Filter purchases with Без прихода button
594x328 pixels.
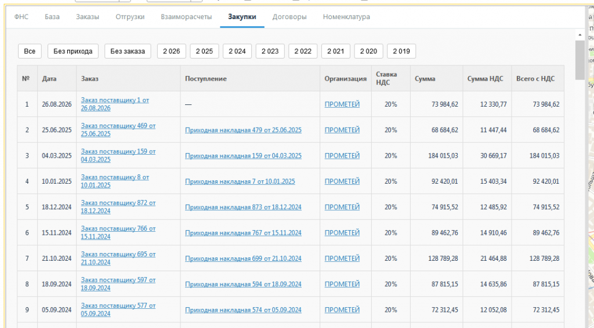pos(73,51)
